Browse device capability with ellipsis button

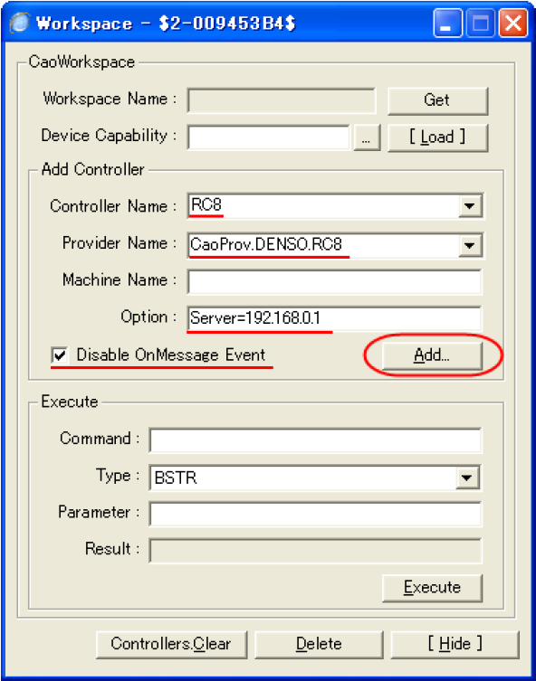click(367, 137)
